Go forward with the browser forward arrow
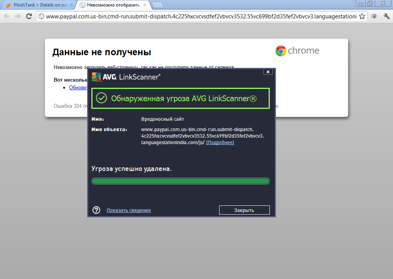Image resolution: width=393 pixels, height=279 pixels. point(18,16)
